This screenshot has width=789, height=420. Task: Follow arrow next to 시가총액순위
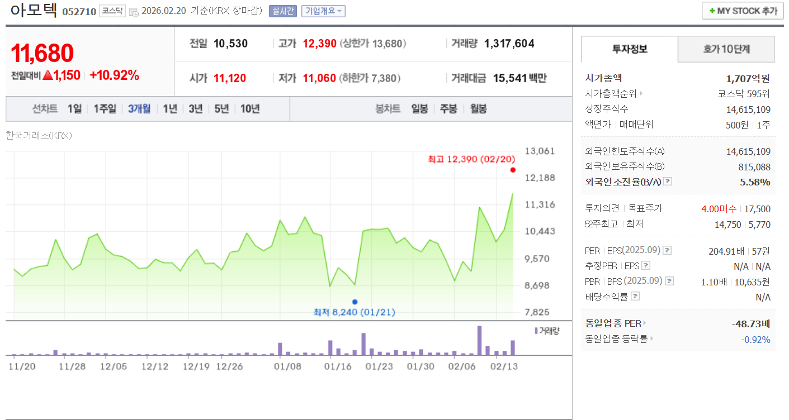[641, 94]
